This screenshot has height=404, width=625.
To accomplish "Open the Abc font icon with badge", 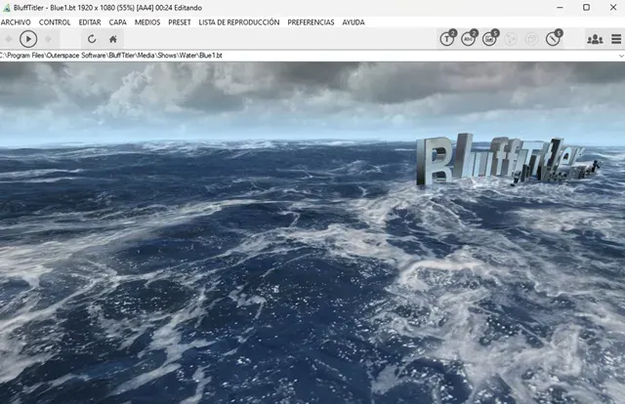I will coord(469,38).
